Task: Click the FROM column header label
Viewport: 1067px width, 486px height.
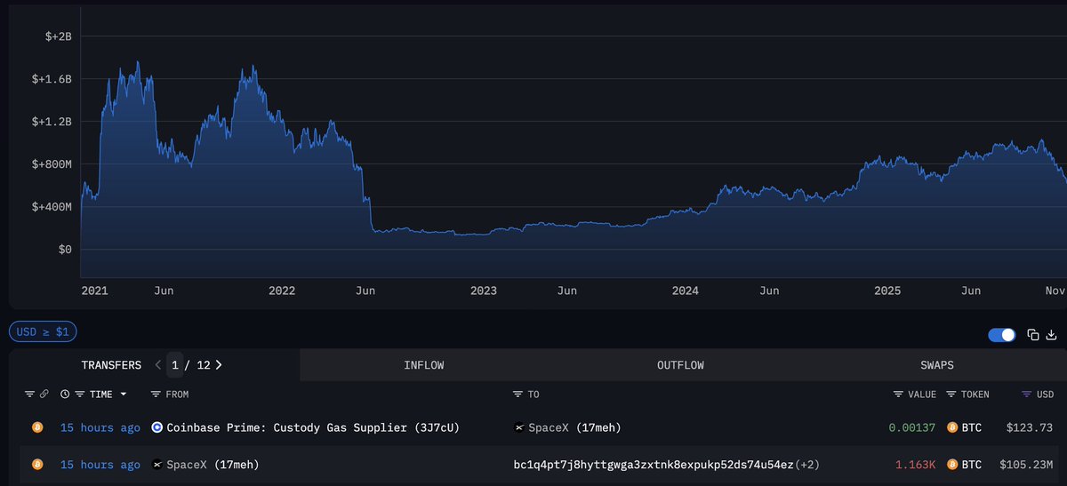Action: (x=177, y=394)
